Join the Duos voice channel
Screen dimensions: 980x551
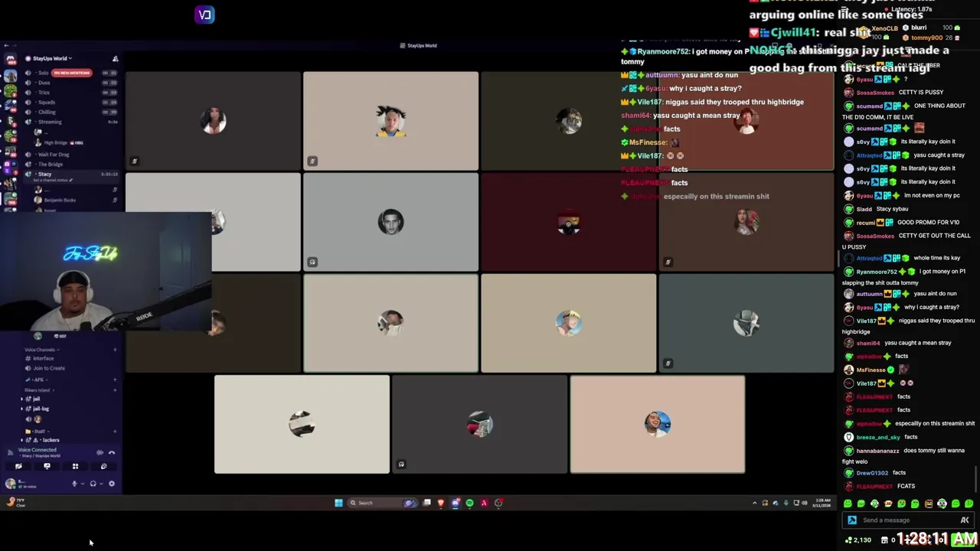click(44, 83)
